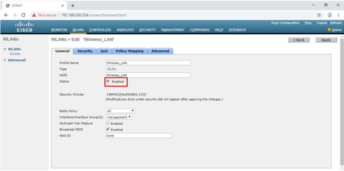
Task: Open the CONTROLLER menu
Action: pyautogui.click(x=100, y=30)
